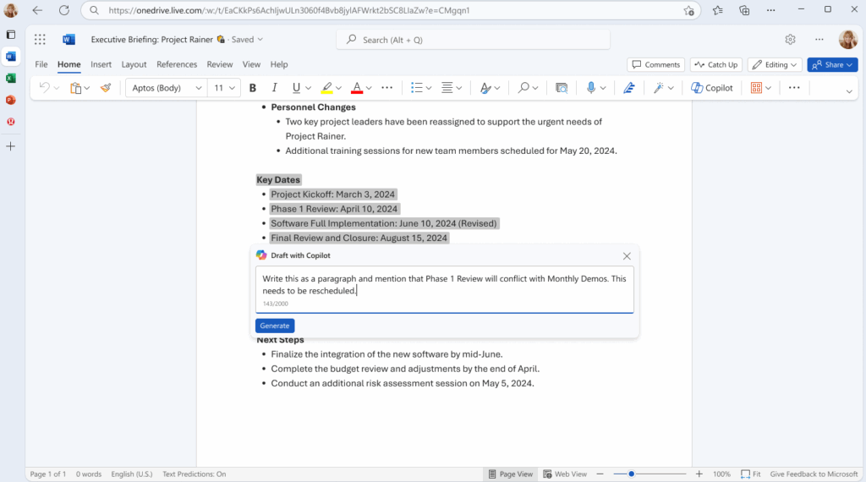This screenshot has width=866, height=482.
Task: Click inside the Copilot prompt text box
Action: (x=445, y=290)
